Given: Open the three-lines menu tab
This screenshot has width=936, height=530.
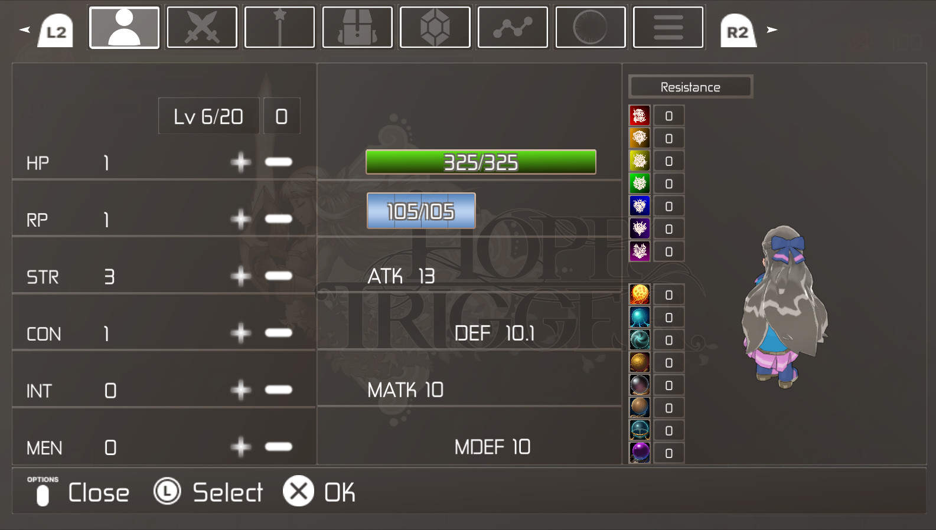Looking at the screenshot, I should 668,27.
